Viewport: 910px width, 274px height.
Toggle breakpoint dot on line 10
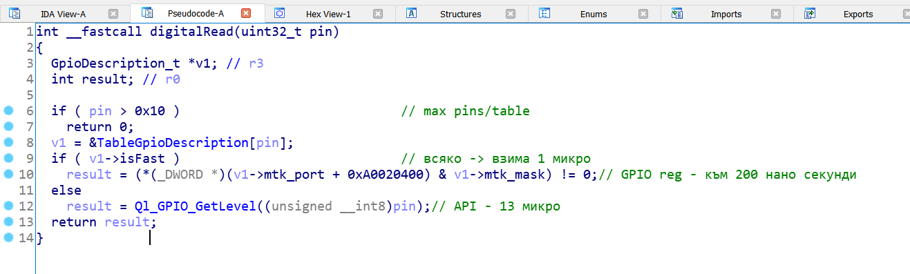(8, 175)
